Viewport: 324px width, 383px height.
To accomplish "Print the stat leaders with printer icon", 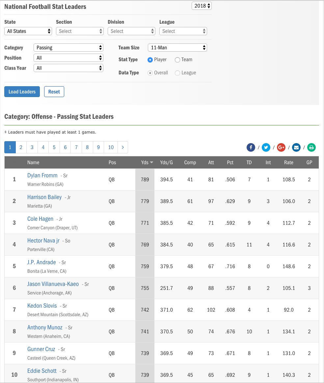I will [311, 147].
